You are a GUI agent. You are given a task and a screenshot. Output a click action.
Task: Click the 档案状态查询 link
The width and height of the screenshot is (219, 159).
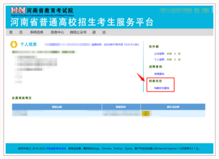tap(162, 88)
